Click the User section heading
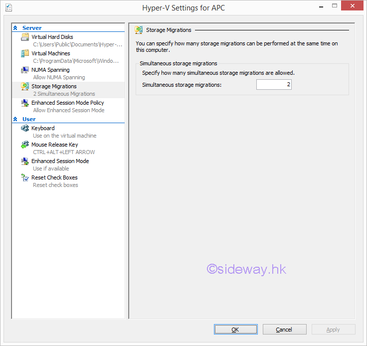Image resolution: width=367 pixels, height=346 pixels. [29, 119]
